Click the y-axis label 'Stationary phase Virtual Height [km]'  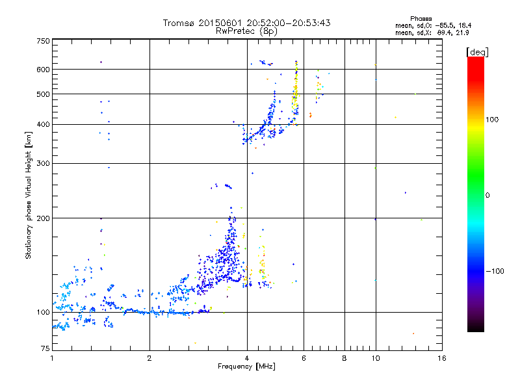pos(28,196)
